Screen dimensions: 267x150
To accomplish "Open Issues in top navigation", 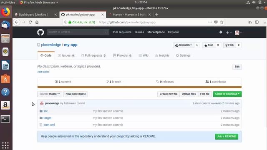I will click(139, 32).
